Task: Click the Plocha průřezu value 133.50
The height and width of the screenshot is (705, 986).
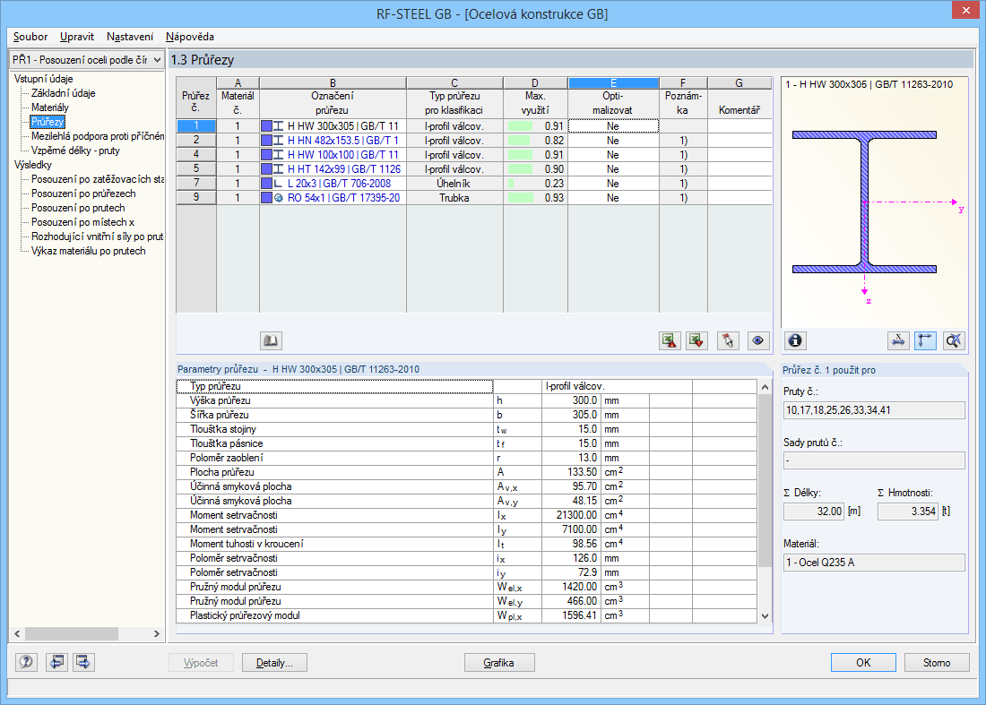Action: pos(582,472)
